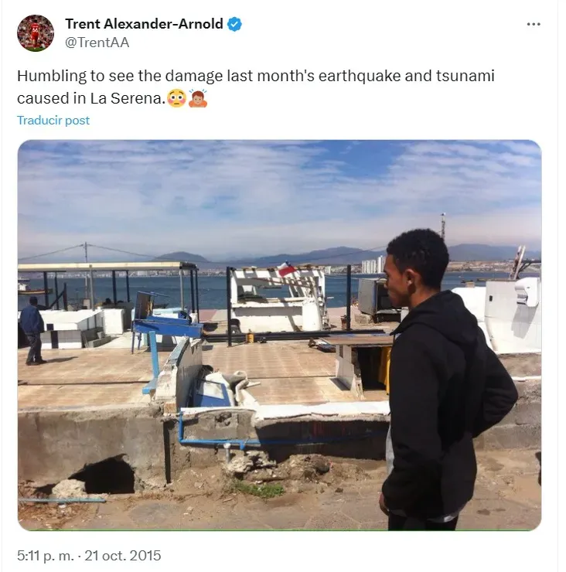Image resolution: width=566 pixels, height=572 pixels.
Task: Click the Chilean flag in the photo
Action: (x=286, y=269)
